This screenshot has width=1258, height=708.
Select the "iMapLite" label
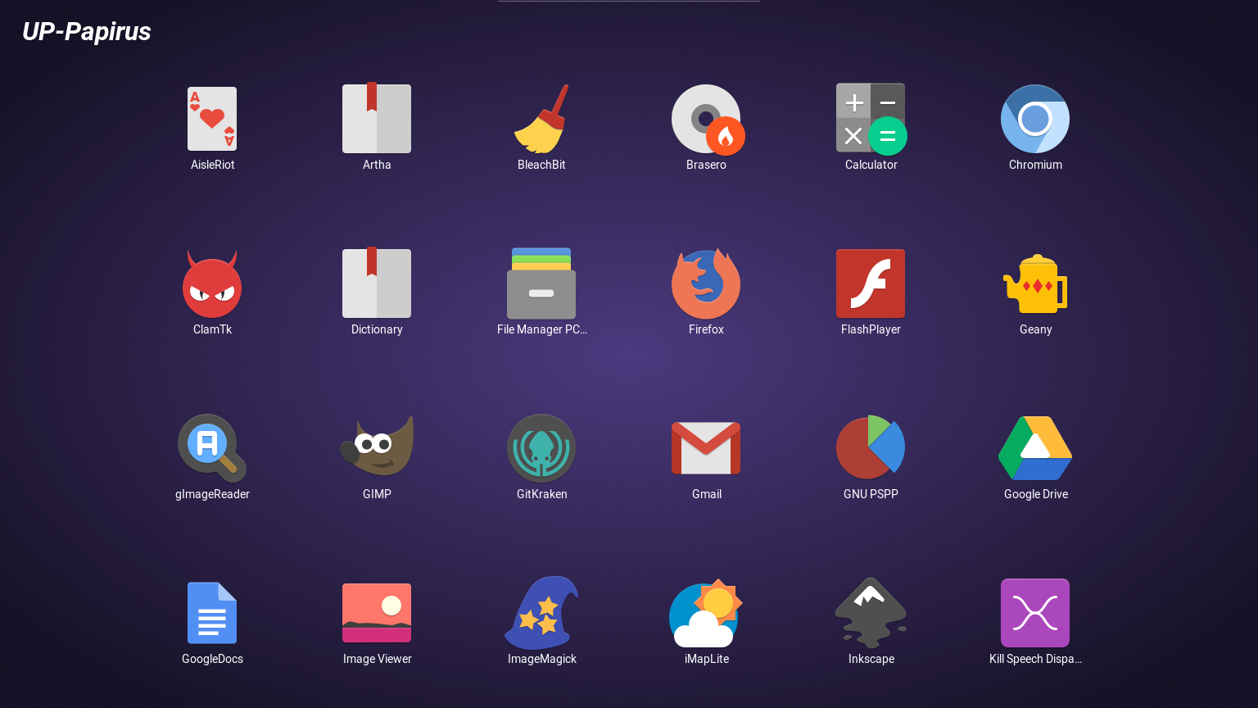706,659
